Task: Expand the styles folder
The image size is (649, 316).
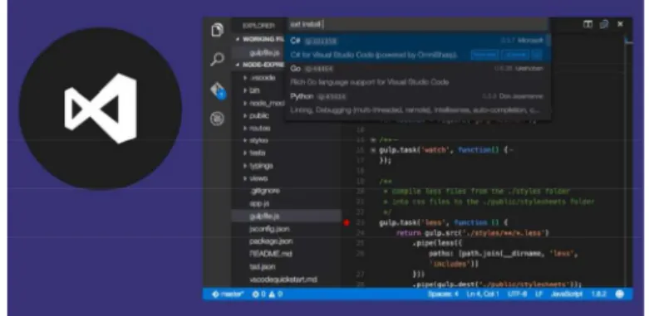Action: coord(255,141)
